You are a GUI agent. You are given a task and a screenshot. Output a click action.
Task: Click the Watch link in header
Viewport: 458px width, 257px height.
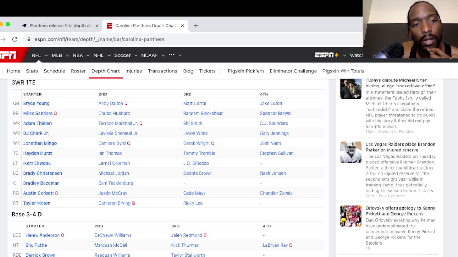pos(356,55)
